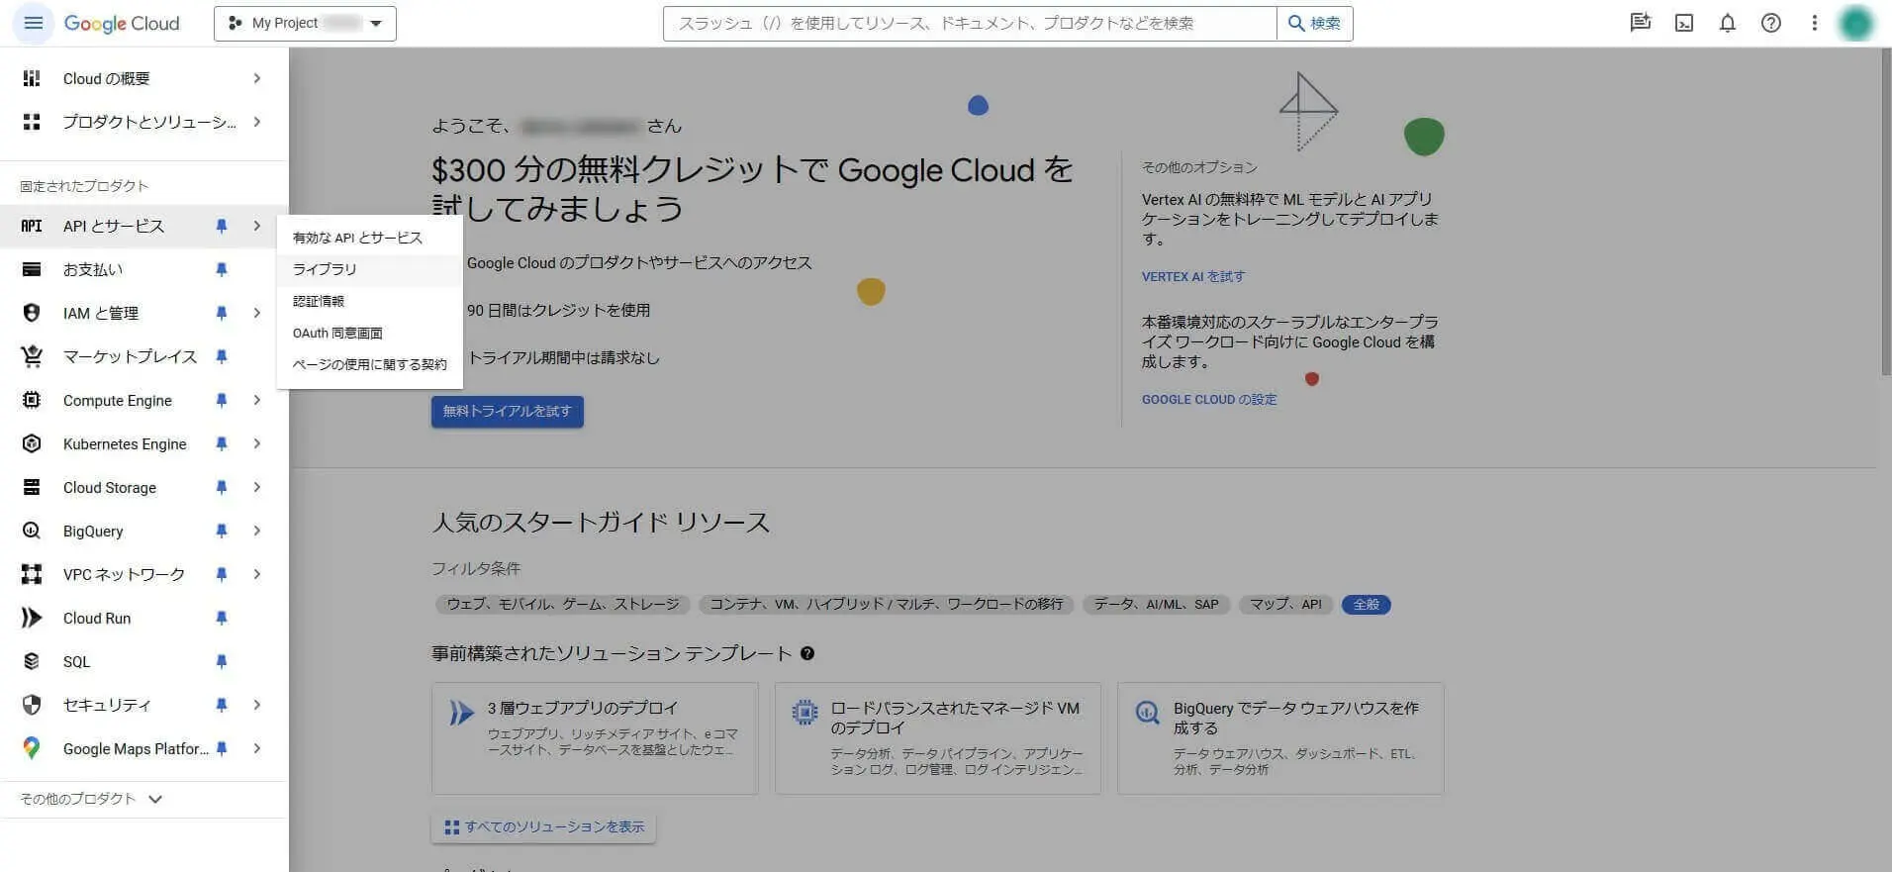Click the Google Cloud logo
Viewport: 1892px width, 872px height.
pos(122,23)
